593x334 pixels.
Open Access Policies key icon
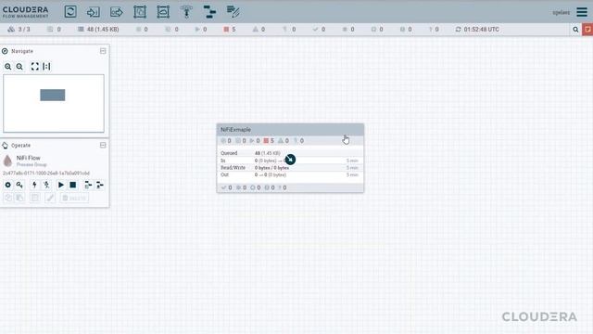19,185
